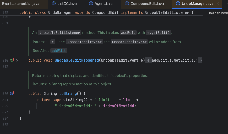Click the CompoundEdit.java class icon in tab

click(x=127, y=4)
